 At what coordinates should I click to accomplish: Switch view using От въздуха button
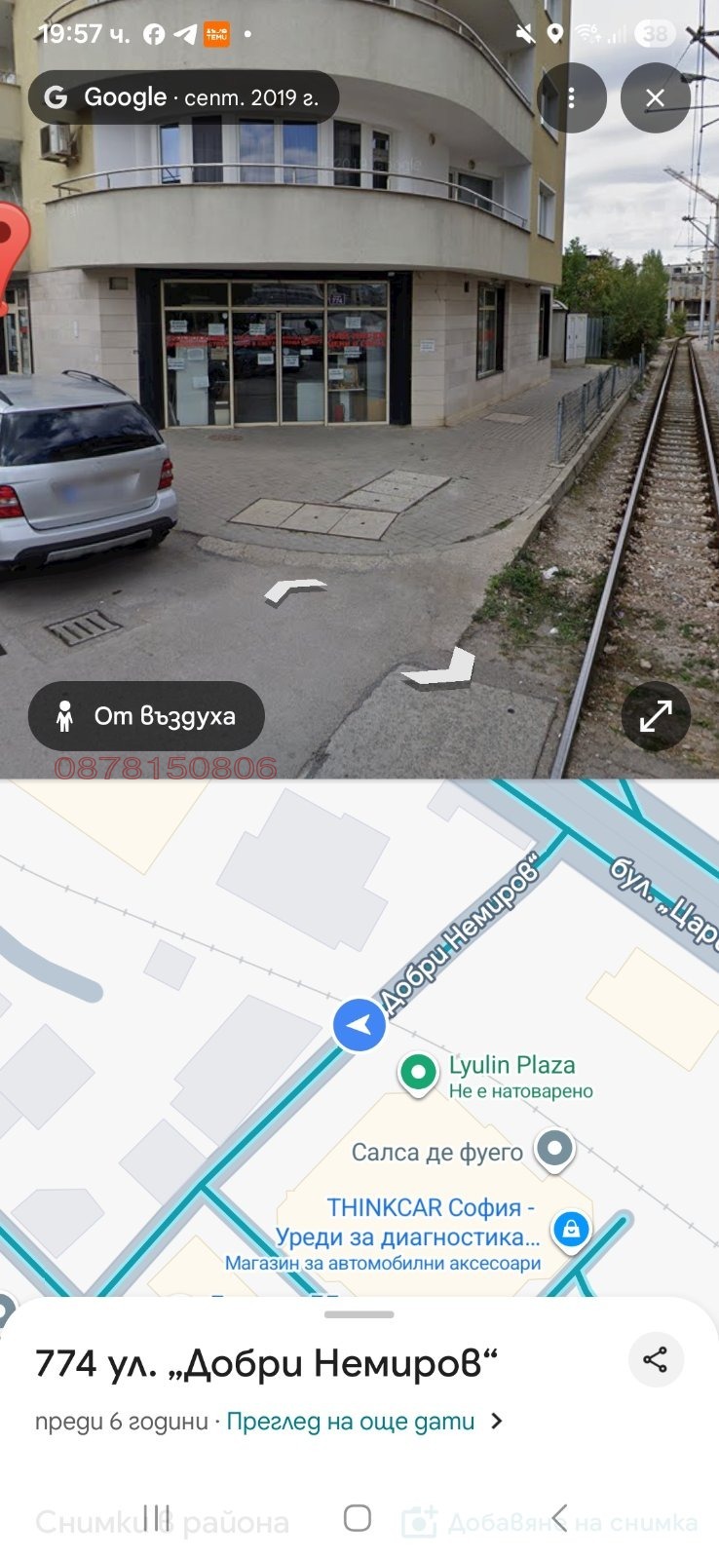(x=146, y=716)
